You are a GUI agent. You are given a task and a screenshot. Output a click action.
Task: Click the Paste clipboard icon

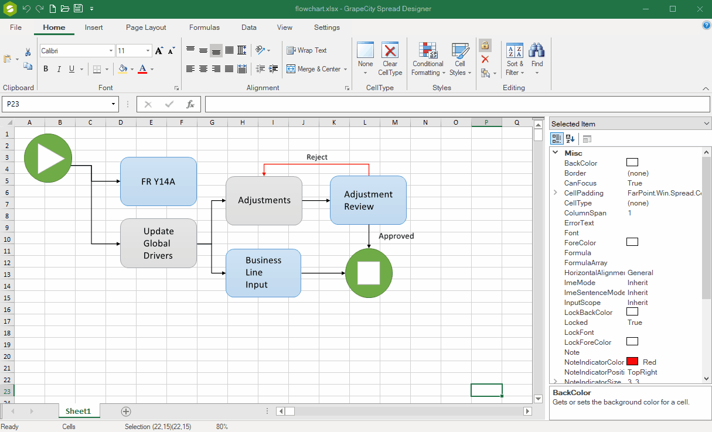point(8,59)
